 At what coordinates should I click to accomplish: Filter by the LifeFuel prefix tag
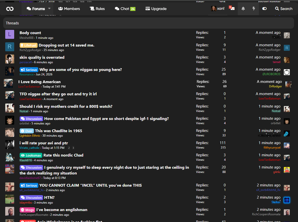click(x=28, y=45)
